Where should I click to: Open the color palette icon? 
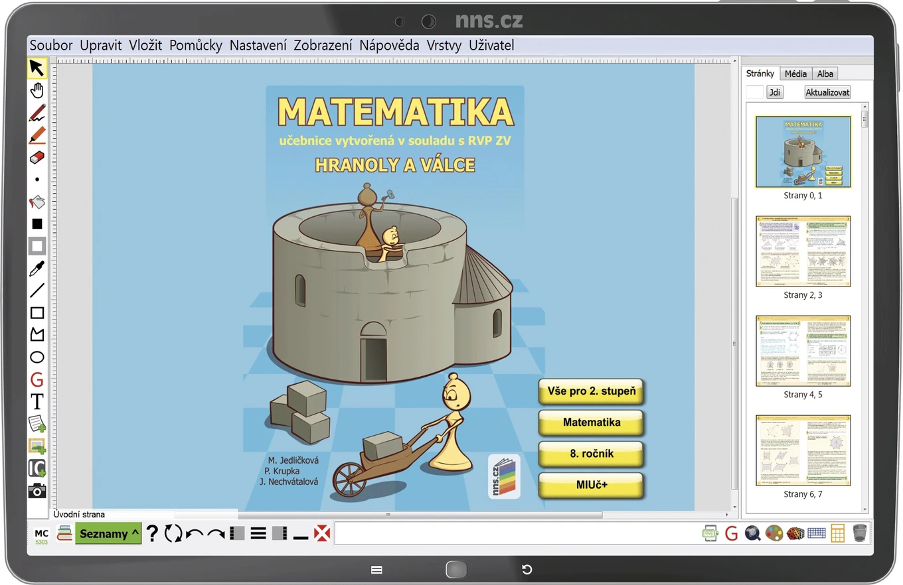click(774, 533)
